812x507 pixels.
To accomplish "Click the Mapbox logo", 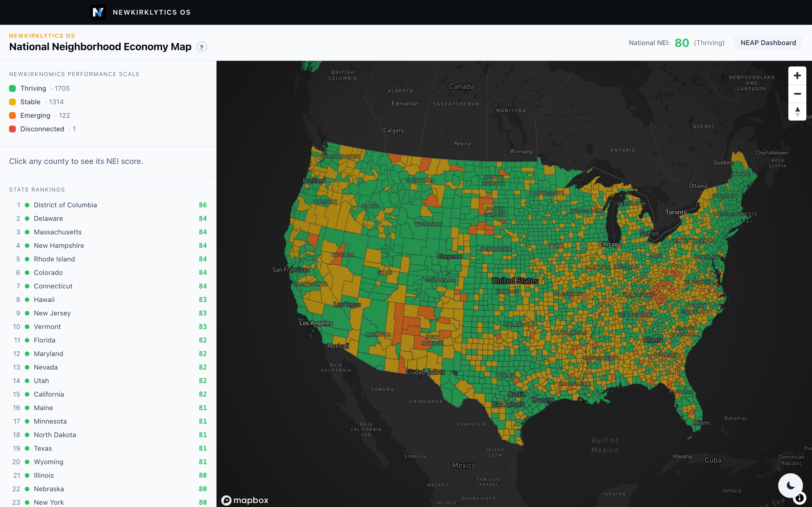I will (245, 500).
